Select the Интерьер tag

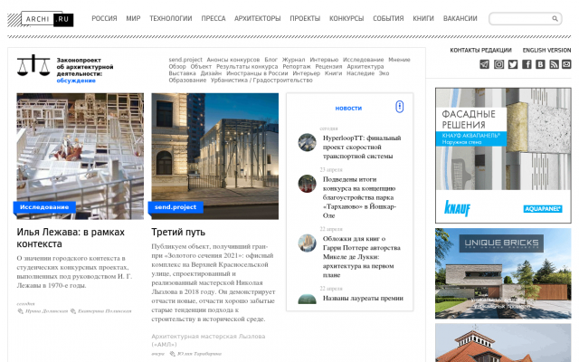coord(306,73)
